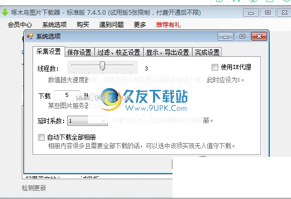Switch to the 保存设置 tab
Image resolution: width=291 pixels, height=199 pixels.
pyautogui.click(x=79, y=52)
